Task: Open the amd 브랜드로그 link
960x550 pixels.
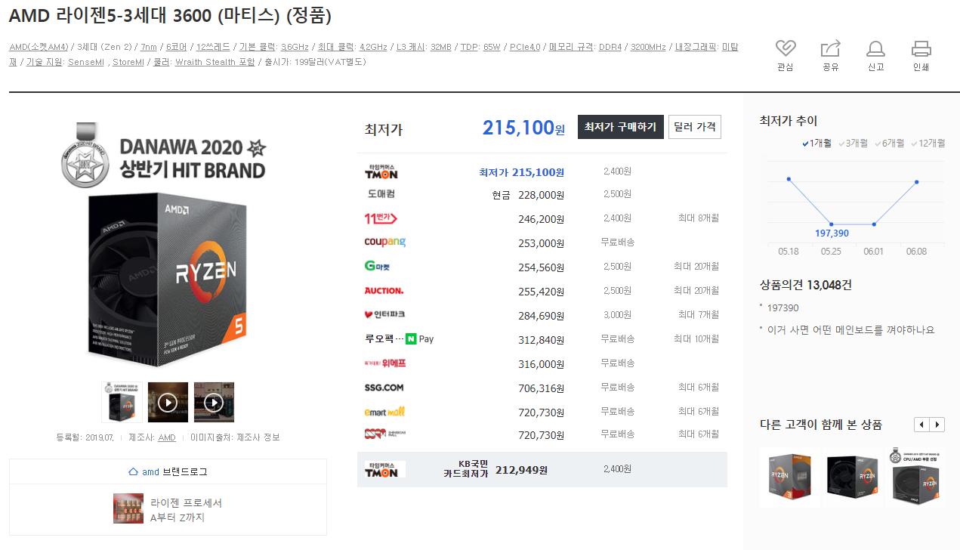Action: (x=174, y=471)
